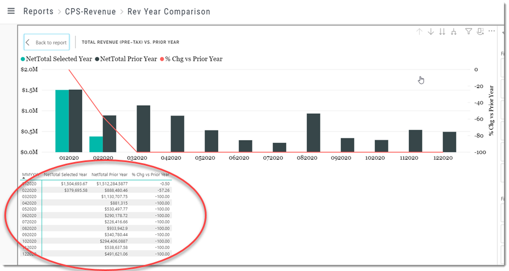509x271 pixels.
Task: Enable drill down mode arrow icon
Action: coord(431,32)
